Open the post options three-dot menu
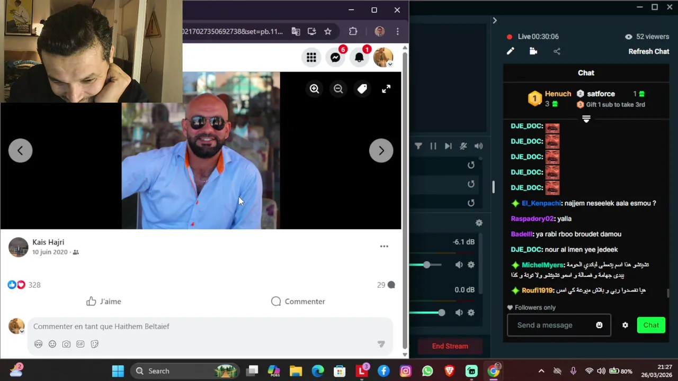This screenshot has height=381, width=678. pyautogui.click(x=384, y=247)
